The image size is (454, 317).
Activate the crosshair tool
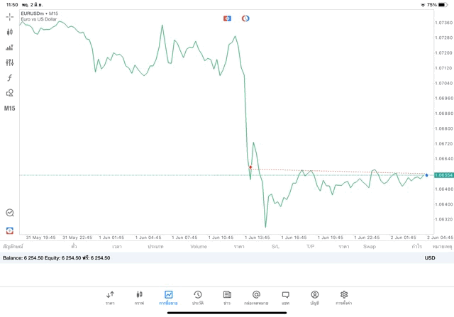click(10, 16)
